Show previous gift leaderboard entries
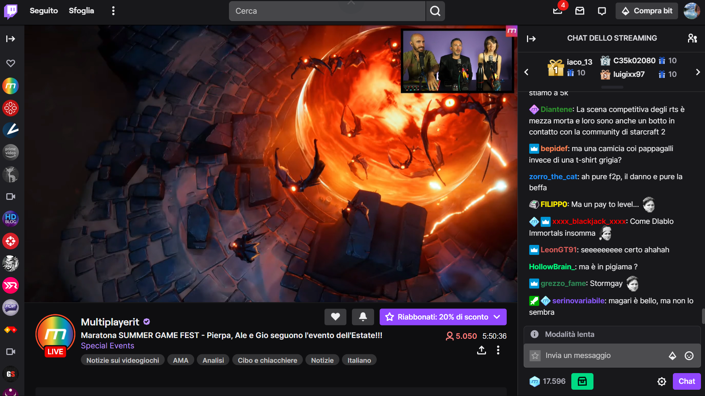This screenshot has width=705, height=396. point(527,72)
